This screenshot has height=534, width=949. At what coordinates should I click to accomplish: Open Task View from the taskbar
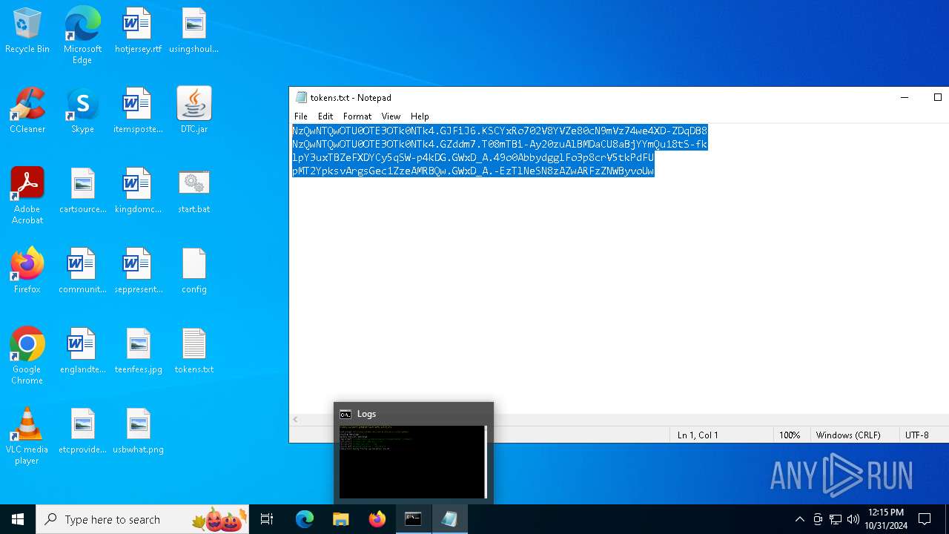267,519
